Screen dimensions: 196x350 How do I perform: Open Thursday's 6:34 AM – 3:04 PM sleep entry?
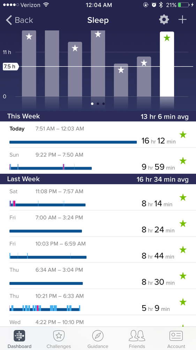tap(98, 276)
